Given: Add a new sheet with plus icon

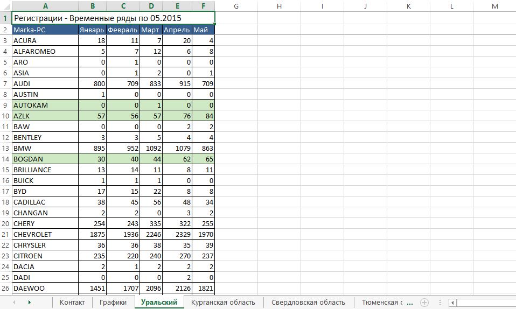Looking at the screenshot, I should tap(424, 302).
